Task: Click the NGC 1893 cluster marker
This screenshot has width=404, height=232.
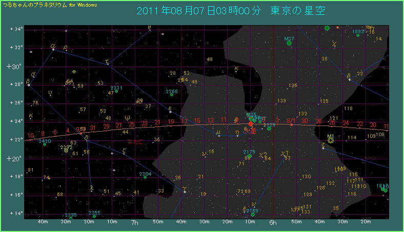Action: coord(358,35)
